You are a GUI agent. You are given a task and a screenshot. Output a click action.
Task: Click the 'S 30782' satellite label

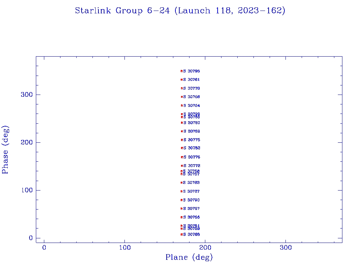[192, 148]
